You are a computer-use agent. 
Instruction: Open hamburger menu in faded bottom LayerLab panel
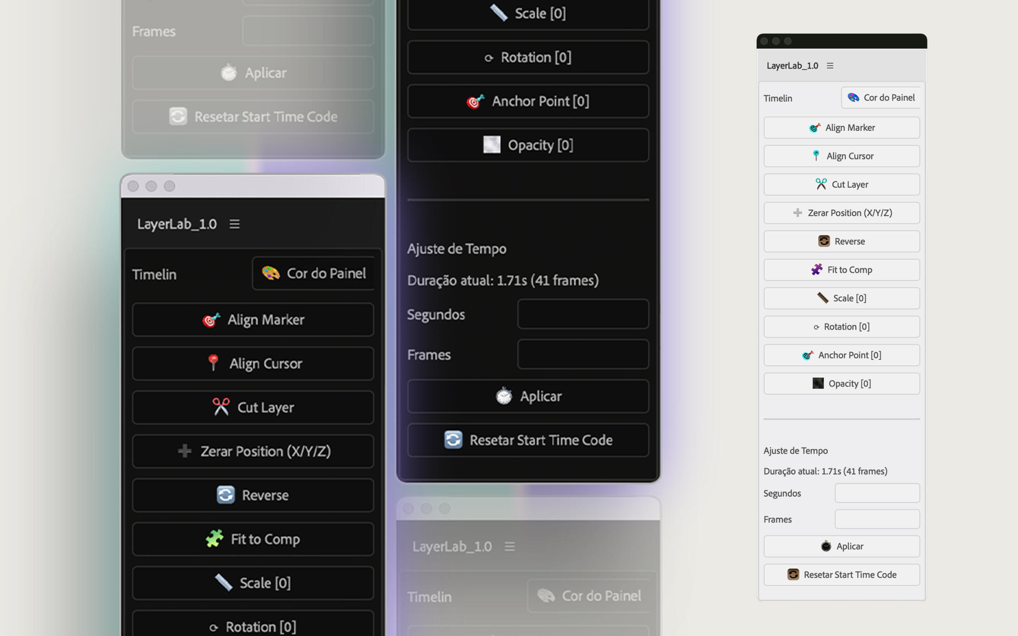click(x=509, y=547)
